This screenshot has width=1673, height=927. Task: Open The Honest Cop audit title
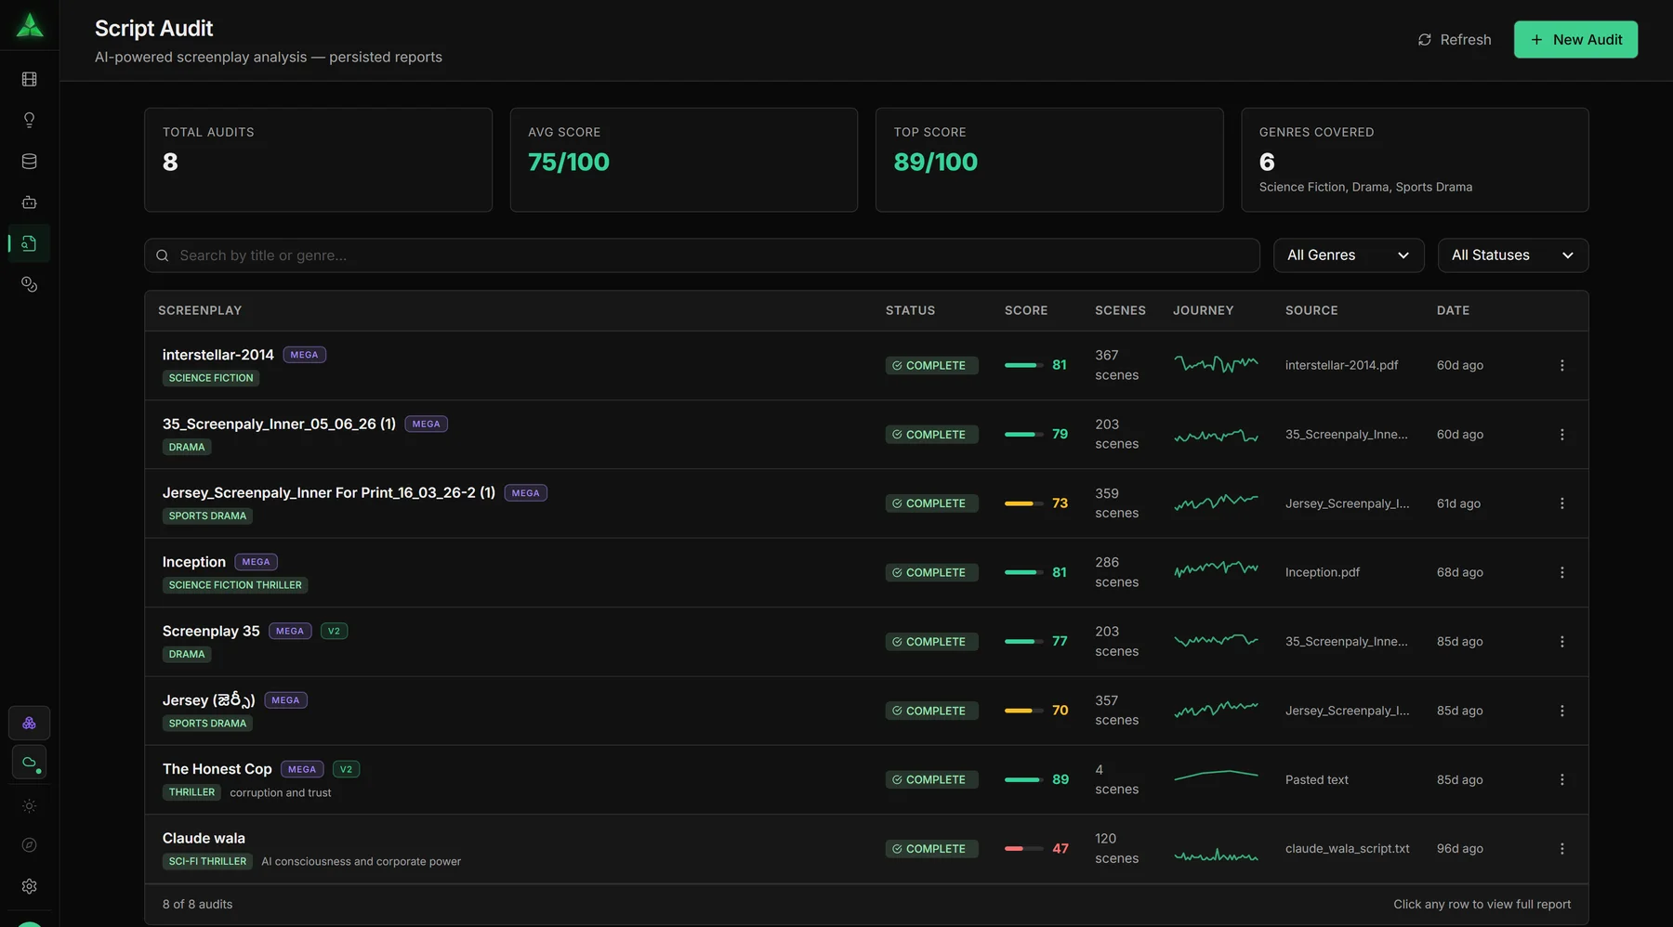coord(217,769)
